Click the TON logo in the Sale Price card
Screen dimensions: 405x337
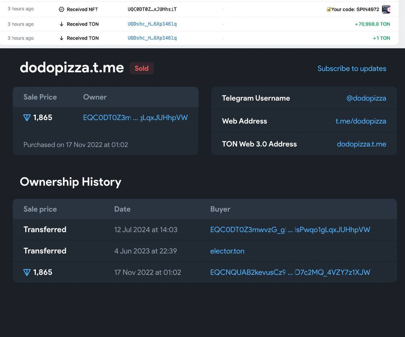(27, 118)
